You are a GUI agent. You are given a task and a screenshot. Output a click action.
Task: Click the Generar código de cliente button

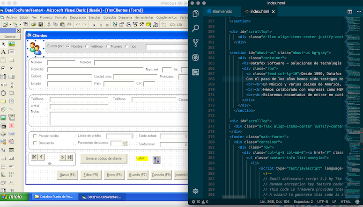(104, 158)
